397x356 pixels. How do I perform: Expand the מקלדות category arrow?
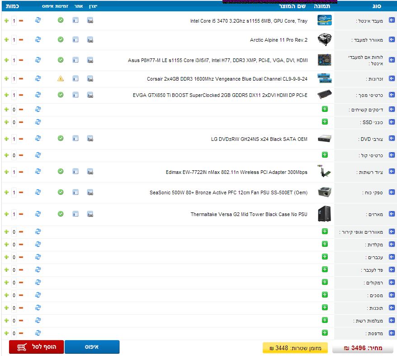pyautogui.click(x=392, y=245)
